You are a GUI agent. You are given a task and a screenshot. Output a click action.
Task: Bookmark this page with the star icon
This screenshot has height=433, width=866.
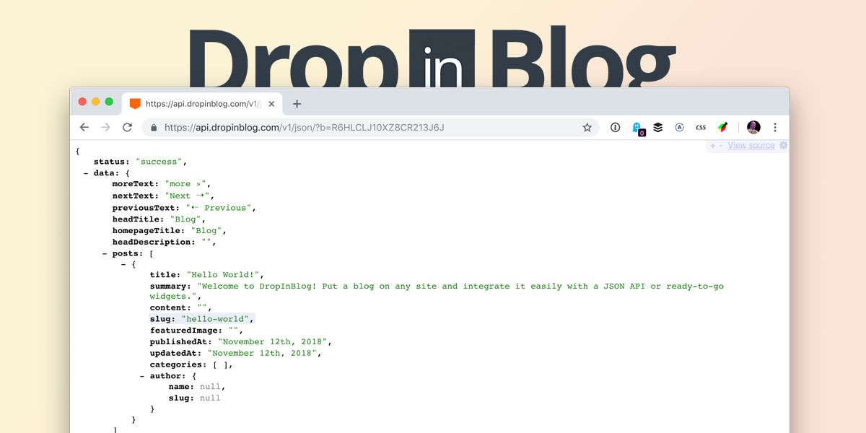click(587, 128)
